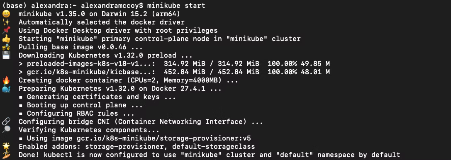
Task: Click the tractor emoji beside Pulling base image
Action: [x=6, y=47]
